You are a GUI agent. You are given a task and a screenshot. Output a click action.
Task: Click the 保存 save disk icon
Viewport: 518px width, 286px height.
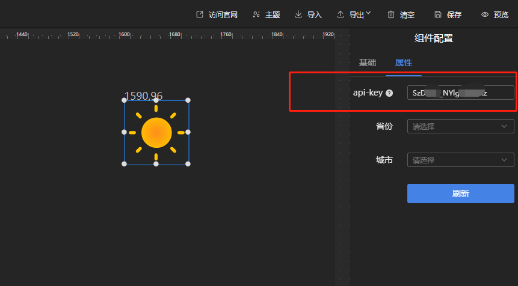click(x=438, y=14)
